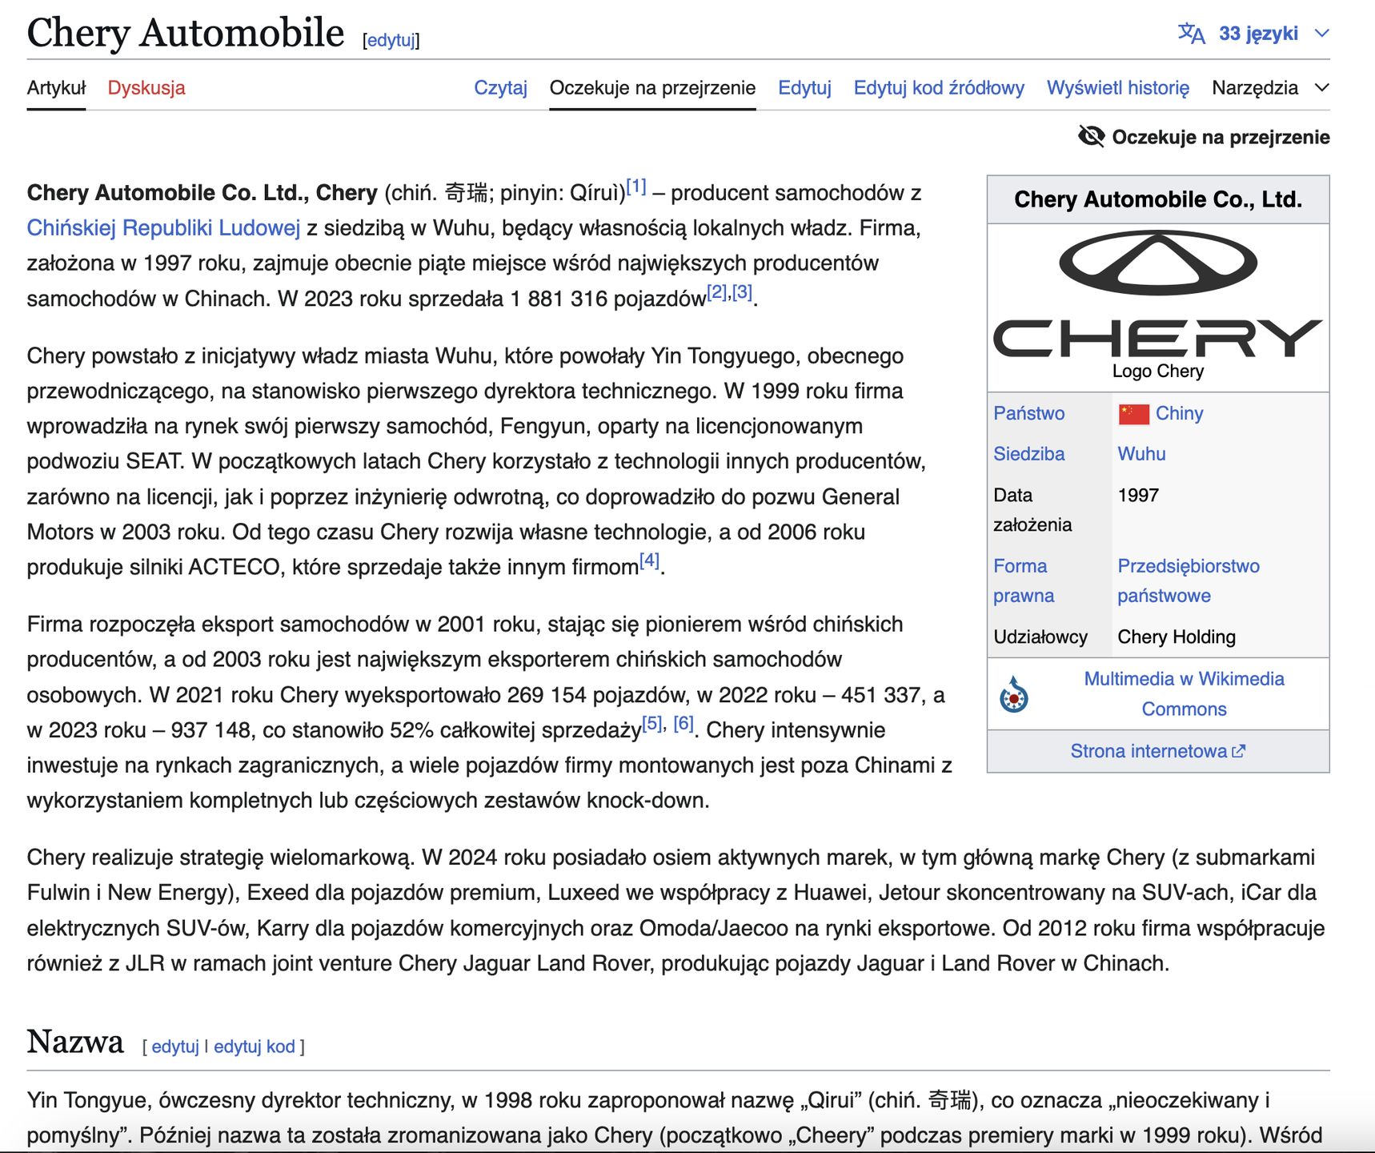Open the Oczekuje na przejrzenie review view
The image size is (1375, 1153).
point(651,88)
